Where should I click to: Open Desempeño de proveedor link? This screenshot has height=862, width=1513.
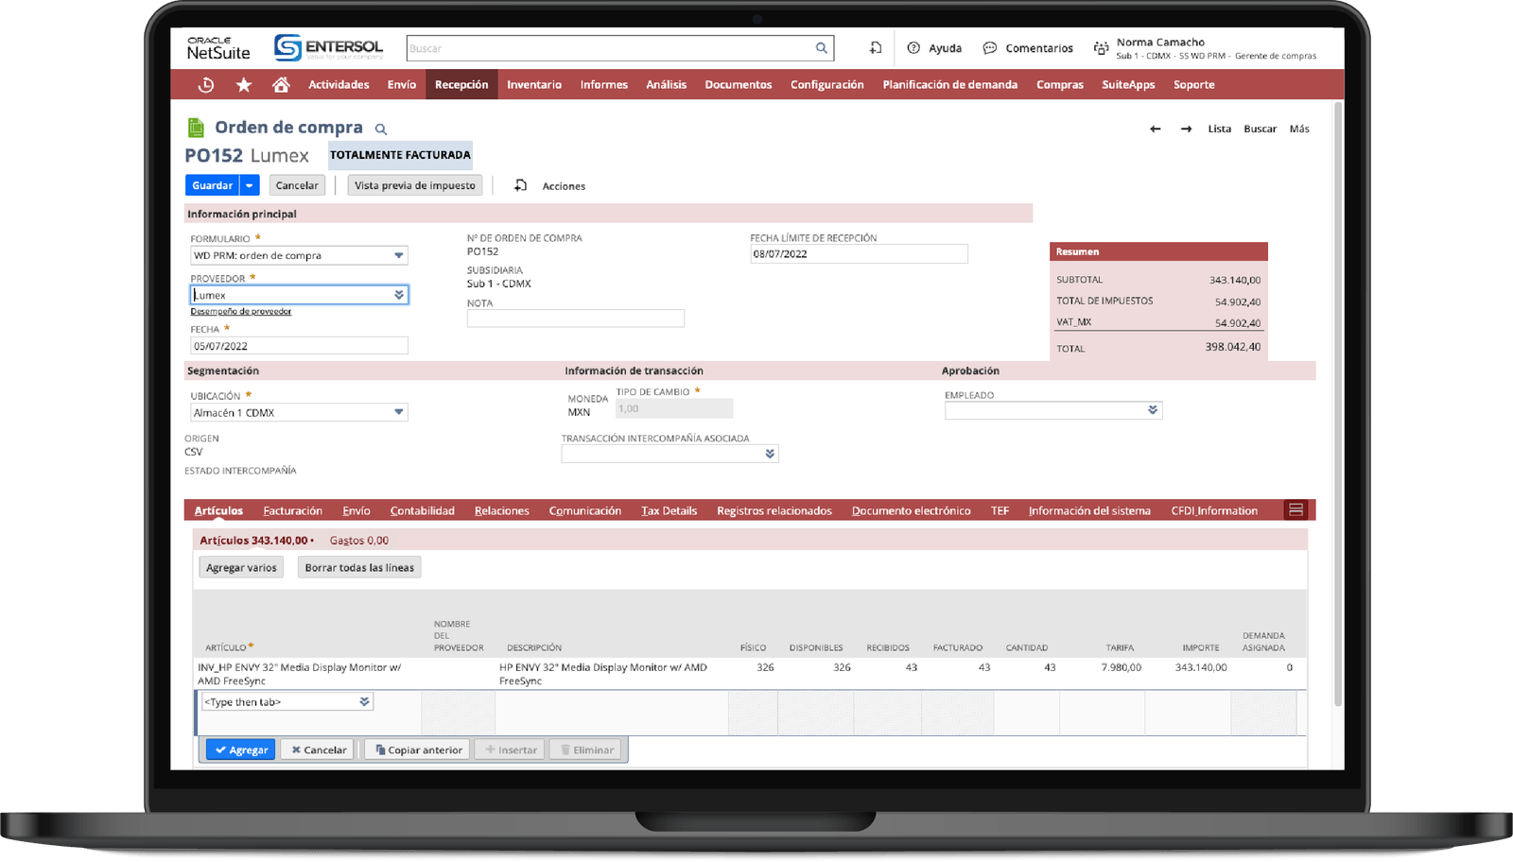(x=241, y=311)
